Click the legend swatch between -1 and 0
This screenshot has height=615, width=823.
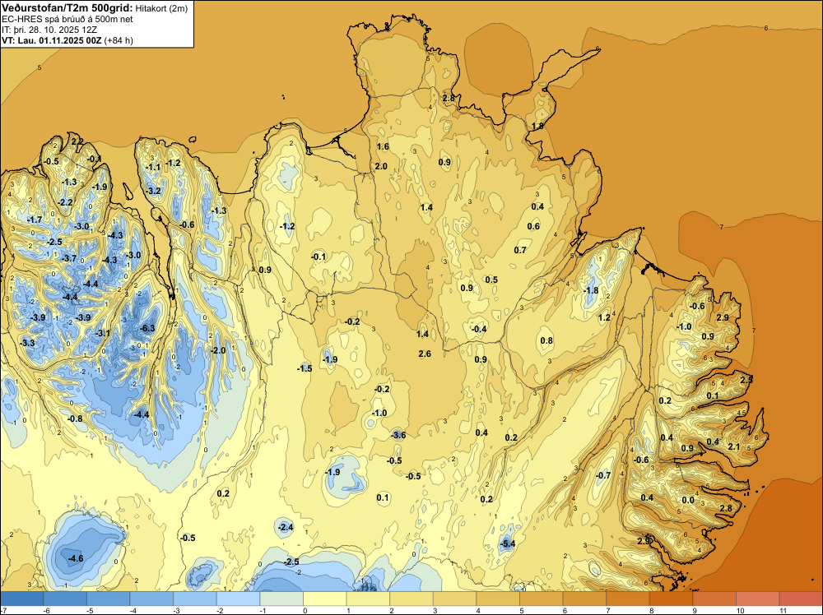tap(281, 599)
